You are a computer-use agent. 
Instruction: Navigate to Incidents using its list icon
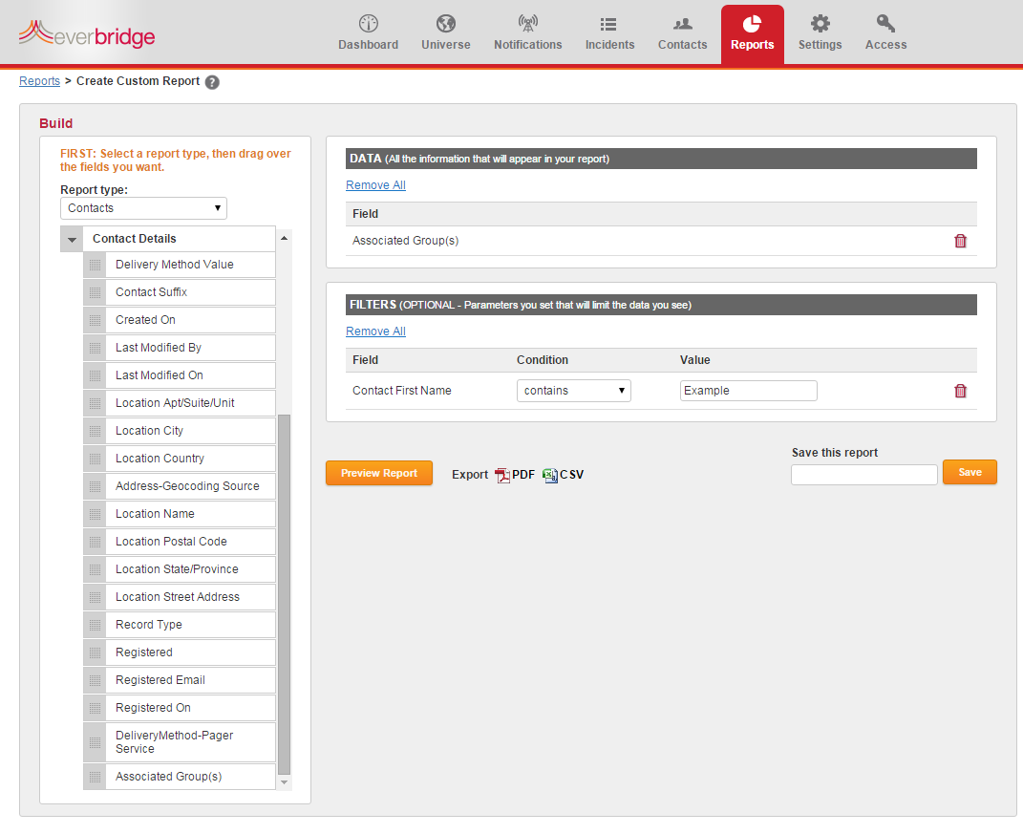(609, 33)
